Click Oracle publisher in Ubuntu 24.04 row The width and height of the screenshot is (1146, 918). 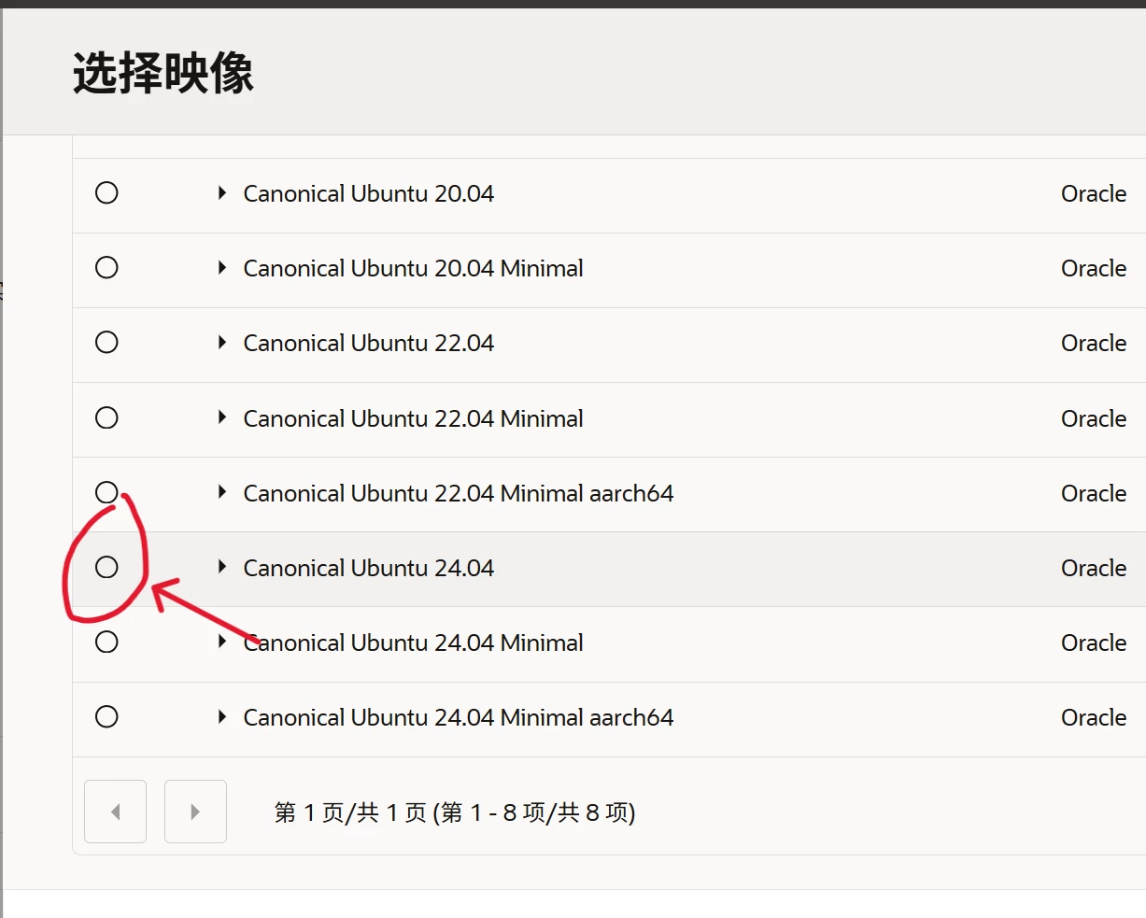(x=1094, y=568)
